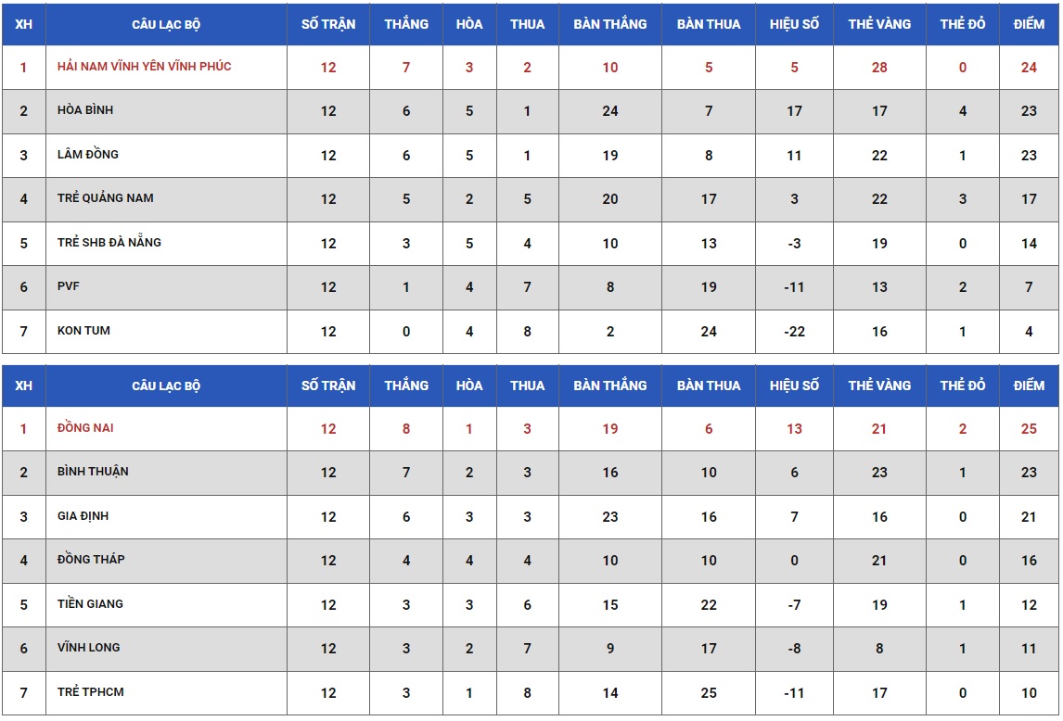Click the HIỆU SỐ header in the lower table
The image size is (1063, 721).
(x=794, y=386)
